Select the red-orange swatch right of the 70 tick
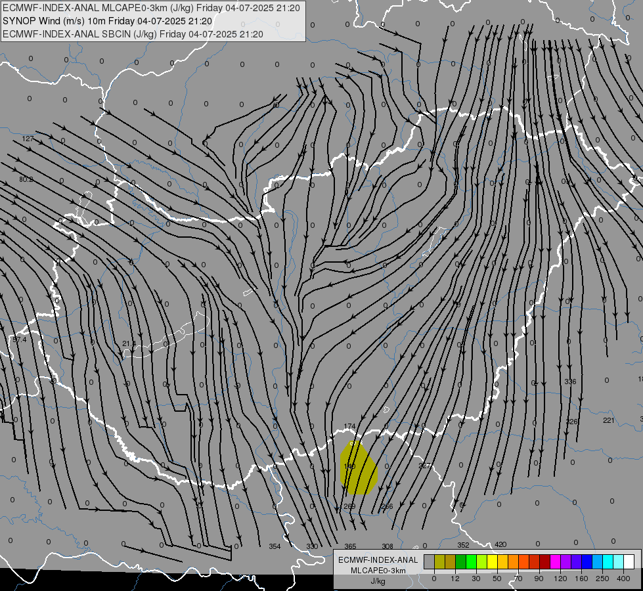The image size is (643, 591). (x=523, y=562)
